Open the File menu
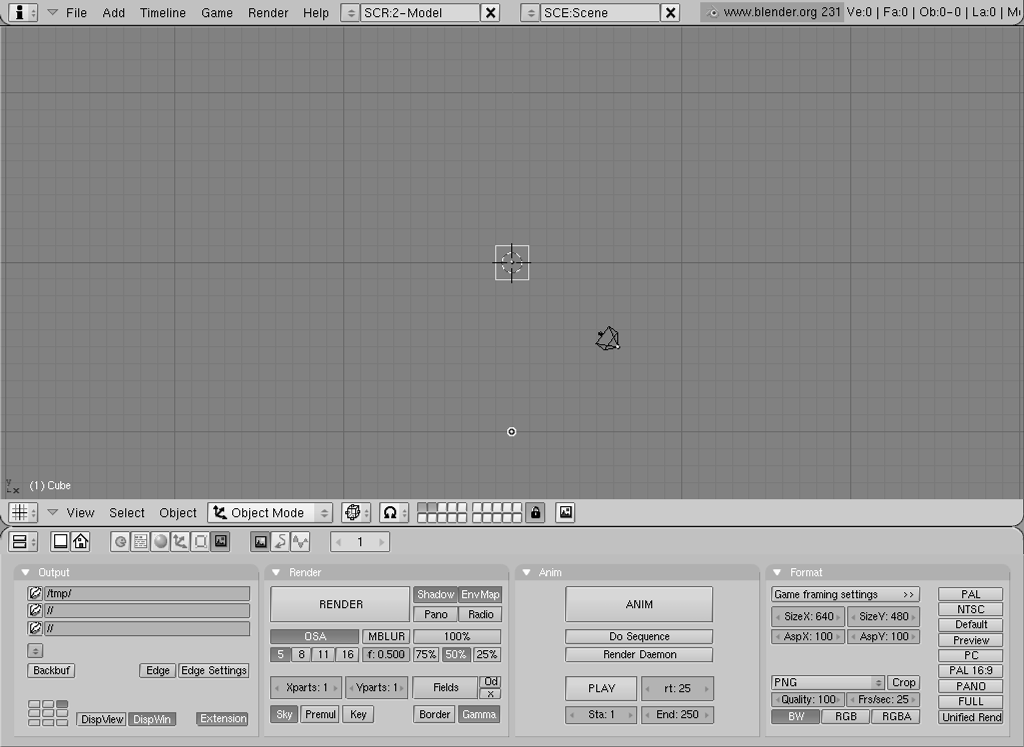Viewport: 1024px width, 747px height. (76, 13)
